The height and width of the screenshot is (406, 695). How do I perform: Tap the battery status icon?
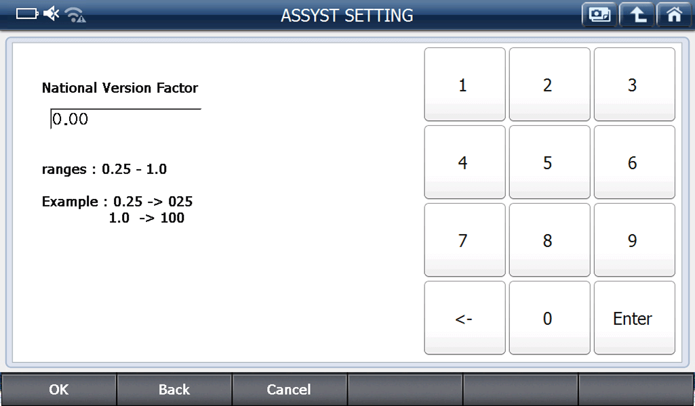[x=27, y=14]
